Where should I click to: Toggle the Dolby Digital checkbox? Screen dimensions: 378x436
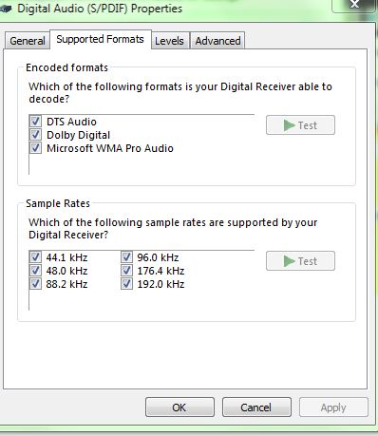(x=35, y=135)
